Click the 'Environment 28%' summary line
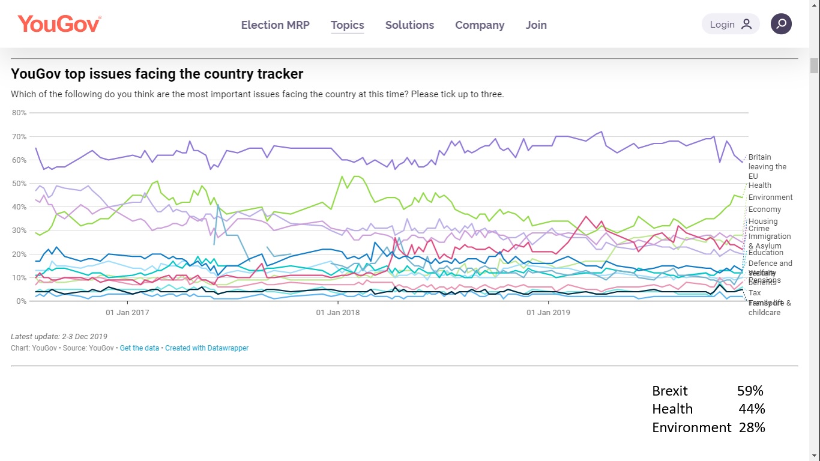 point(708,427)
